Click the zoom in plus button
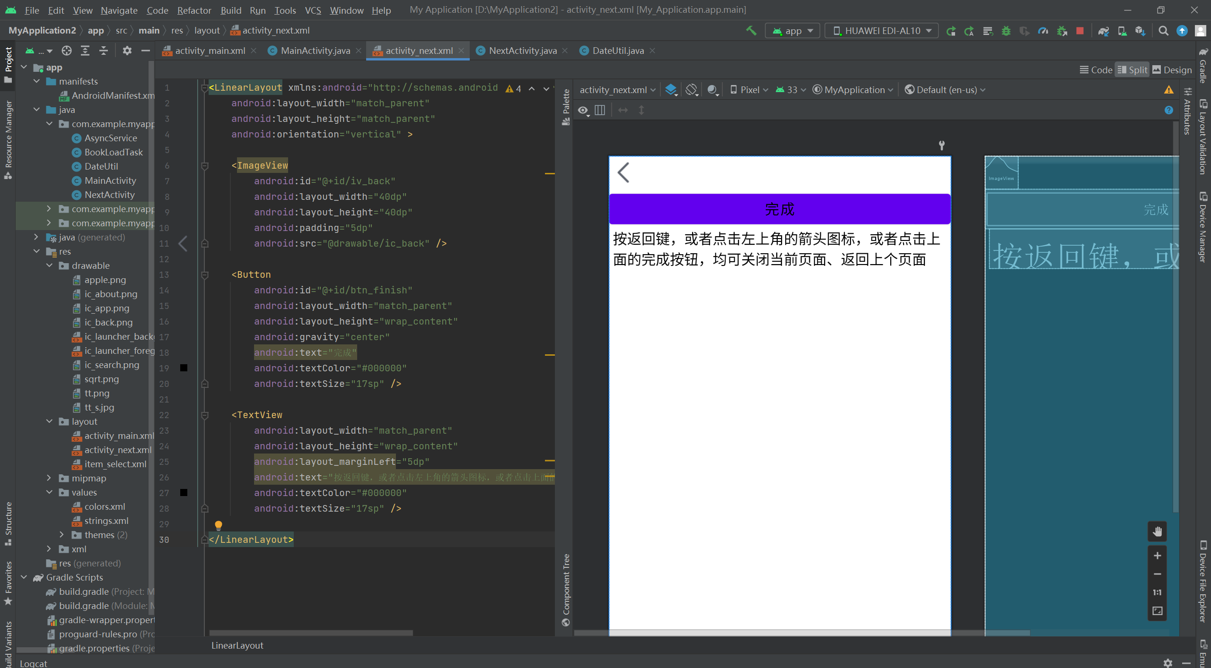 click(x=1157, y=556)
